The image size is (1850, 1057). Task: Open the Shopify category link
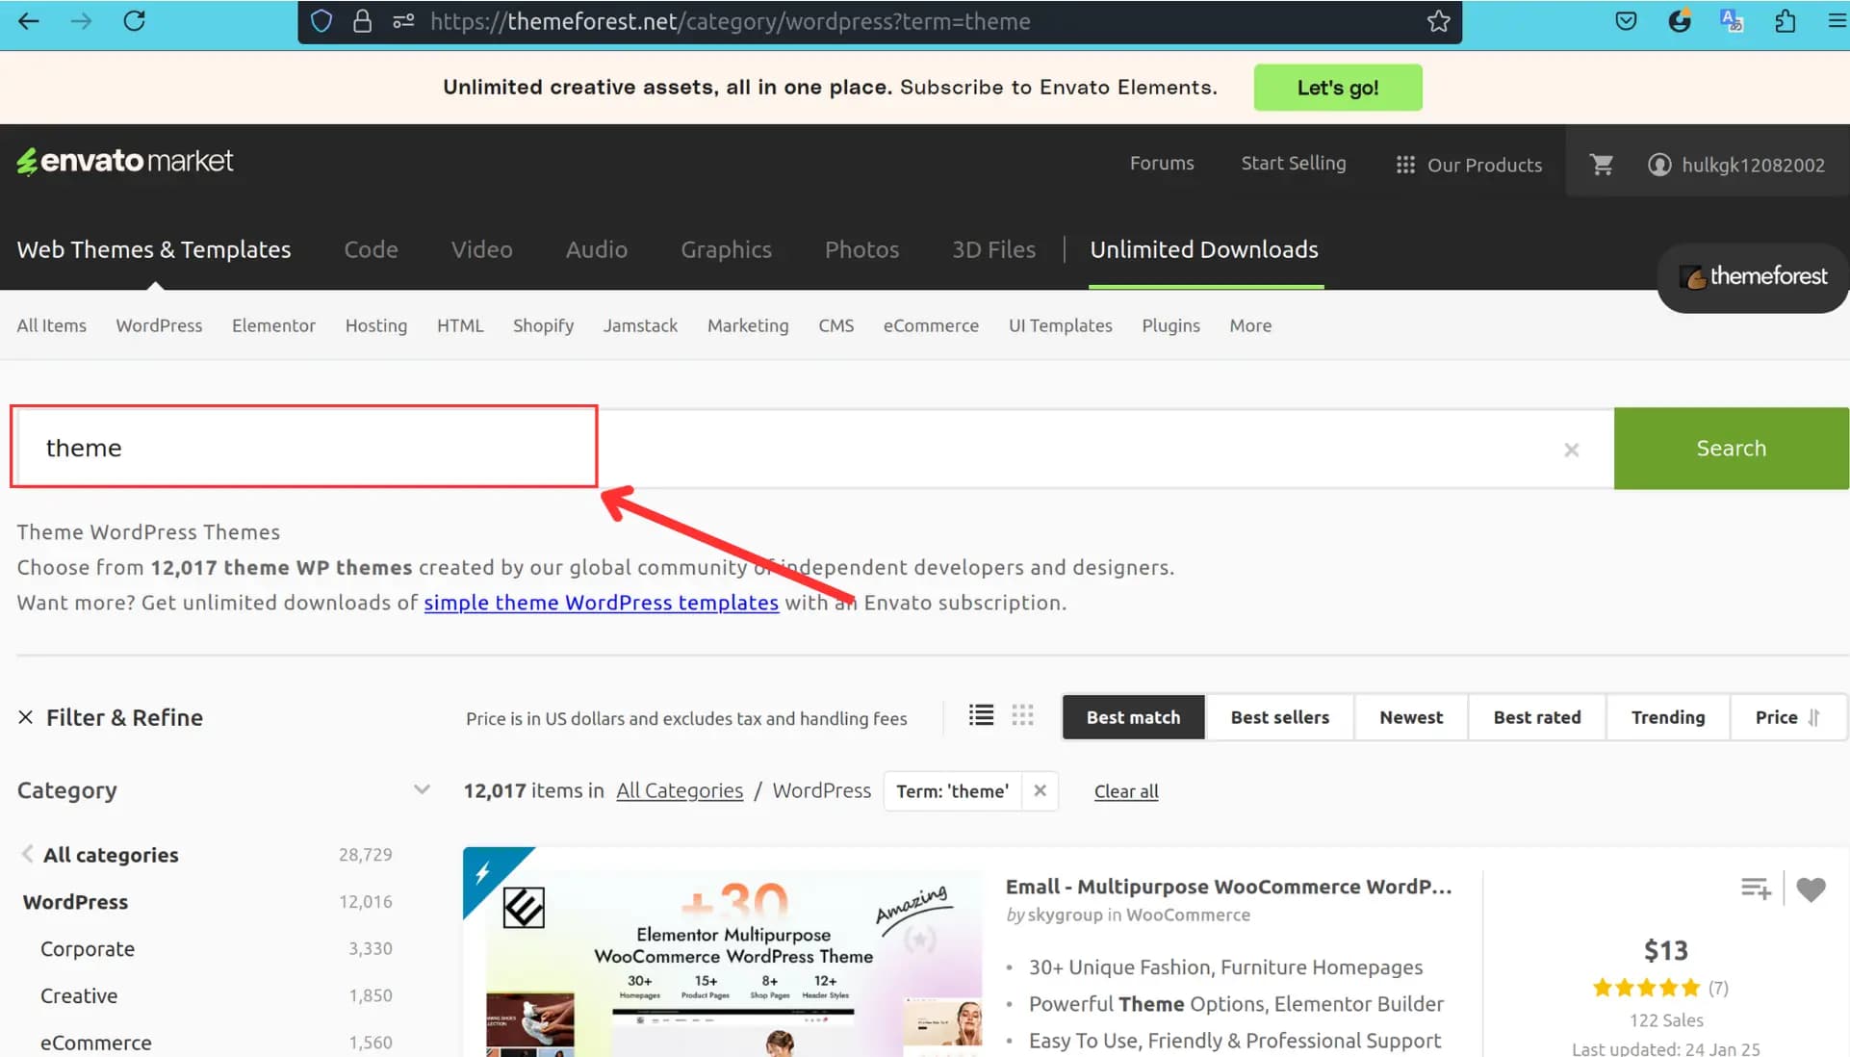coord(543,325)
